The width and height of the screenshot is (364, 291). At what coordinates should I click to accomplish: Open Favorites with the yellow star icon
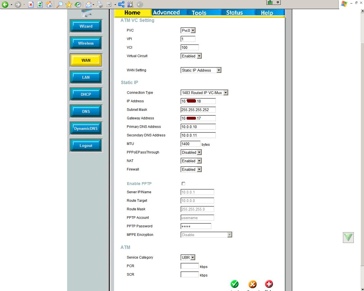[69, 5]
